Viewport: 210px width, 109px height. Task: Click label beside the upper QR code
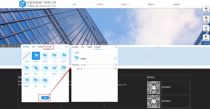click(166, 87)
